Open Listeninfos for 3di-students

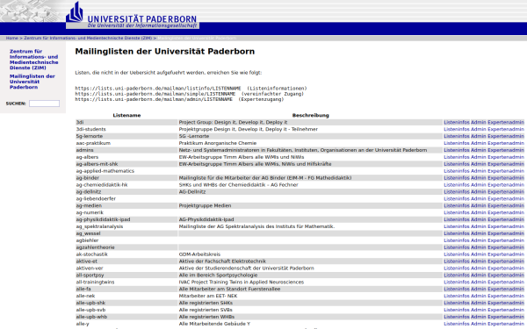point(457,129)
